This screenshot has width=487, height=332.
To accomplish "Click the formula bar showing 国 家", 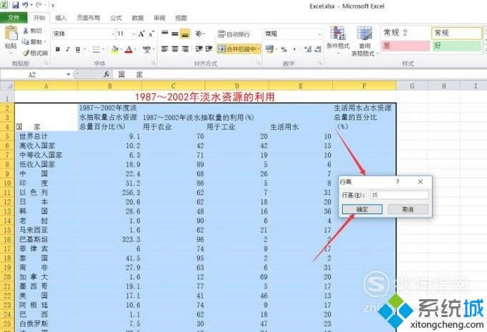I will coord(300,74).
